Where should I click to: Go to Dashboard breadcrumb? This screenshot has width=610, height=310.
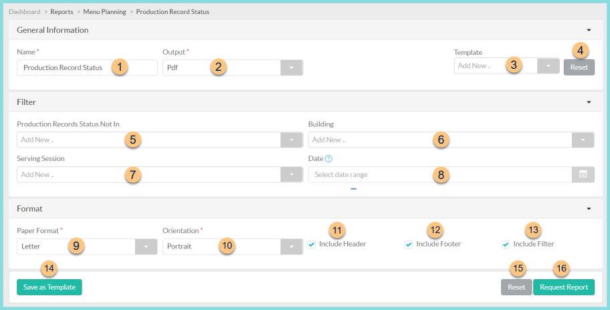(x=25, y=11)
